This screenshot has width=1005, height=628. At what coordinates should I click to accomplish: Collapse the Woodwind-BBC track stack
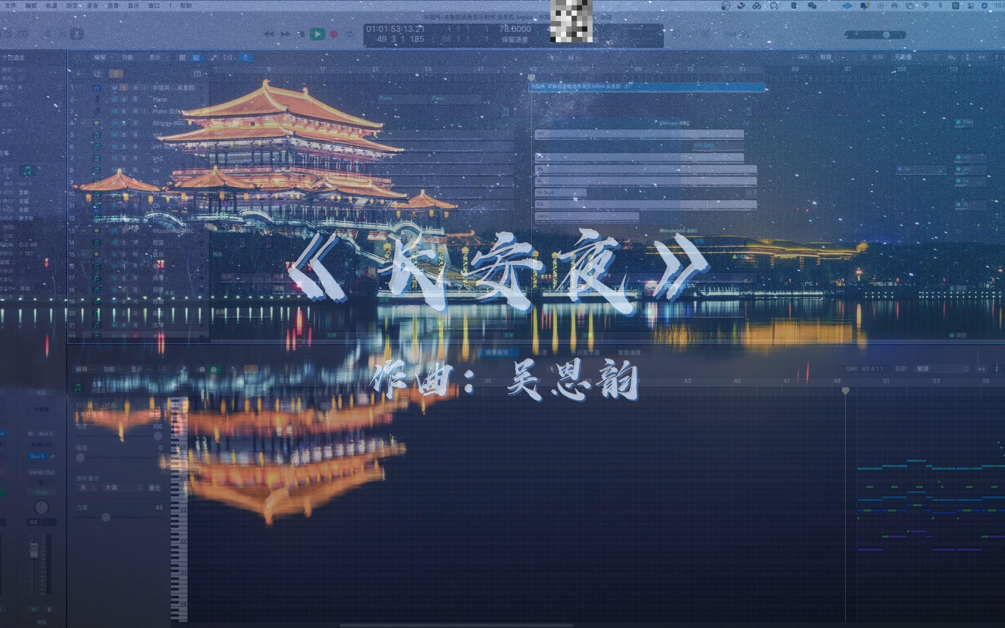tap(83, 231)
